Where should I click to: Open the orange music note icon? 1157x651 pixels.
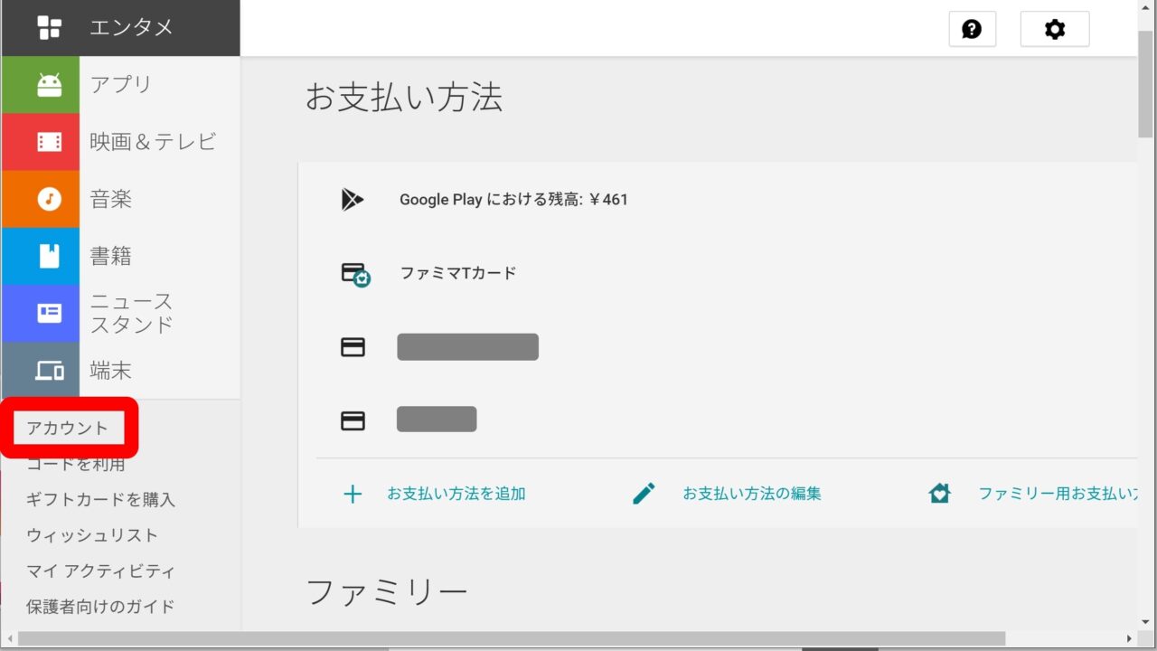pos(49,199)
